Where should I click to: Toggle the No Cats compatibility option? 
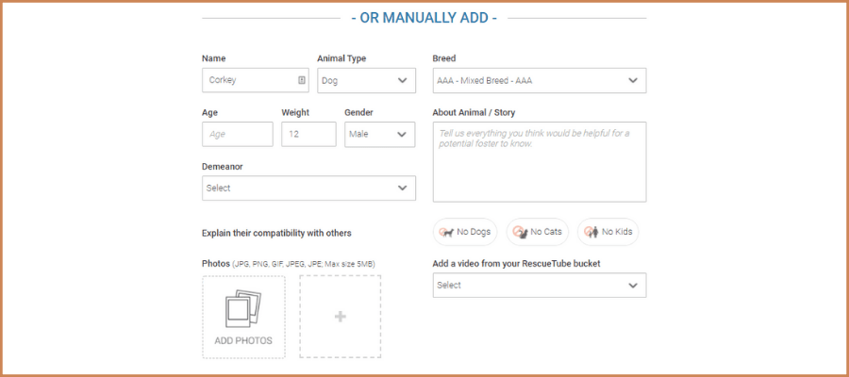[538, 232]
